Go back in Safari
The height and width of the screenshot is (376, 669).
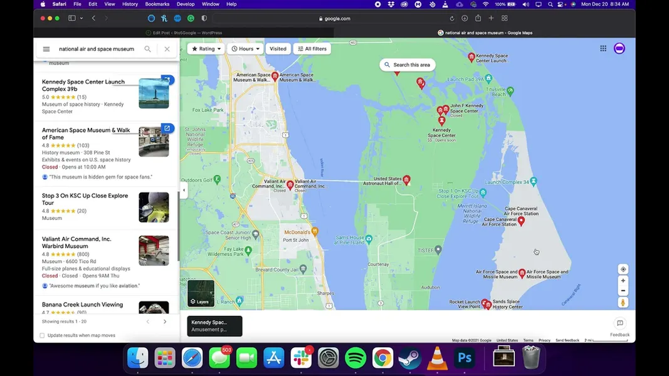(93, 18)
